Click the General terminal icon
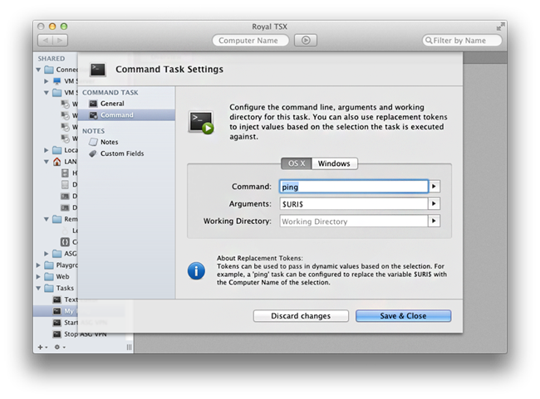 [x=93, y=104]
